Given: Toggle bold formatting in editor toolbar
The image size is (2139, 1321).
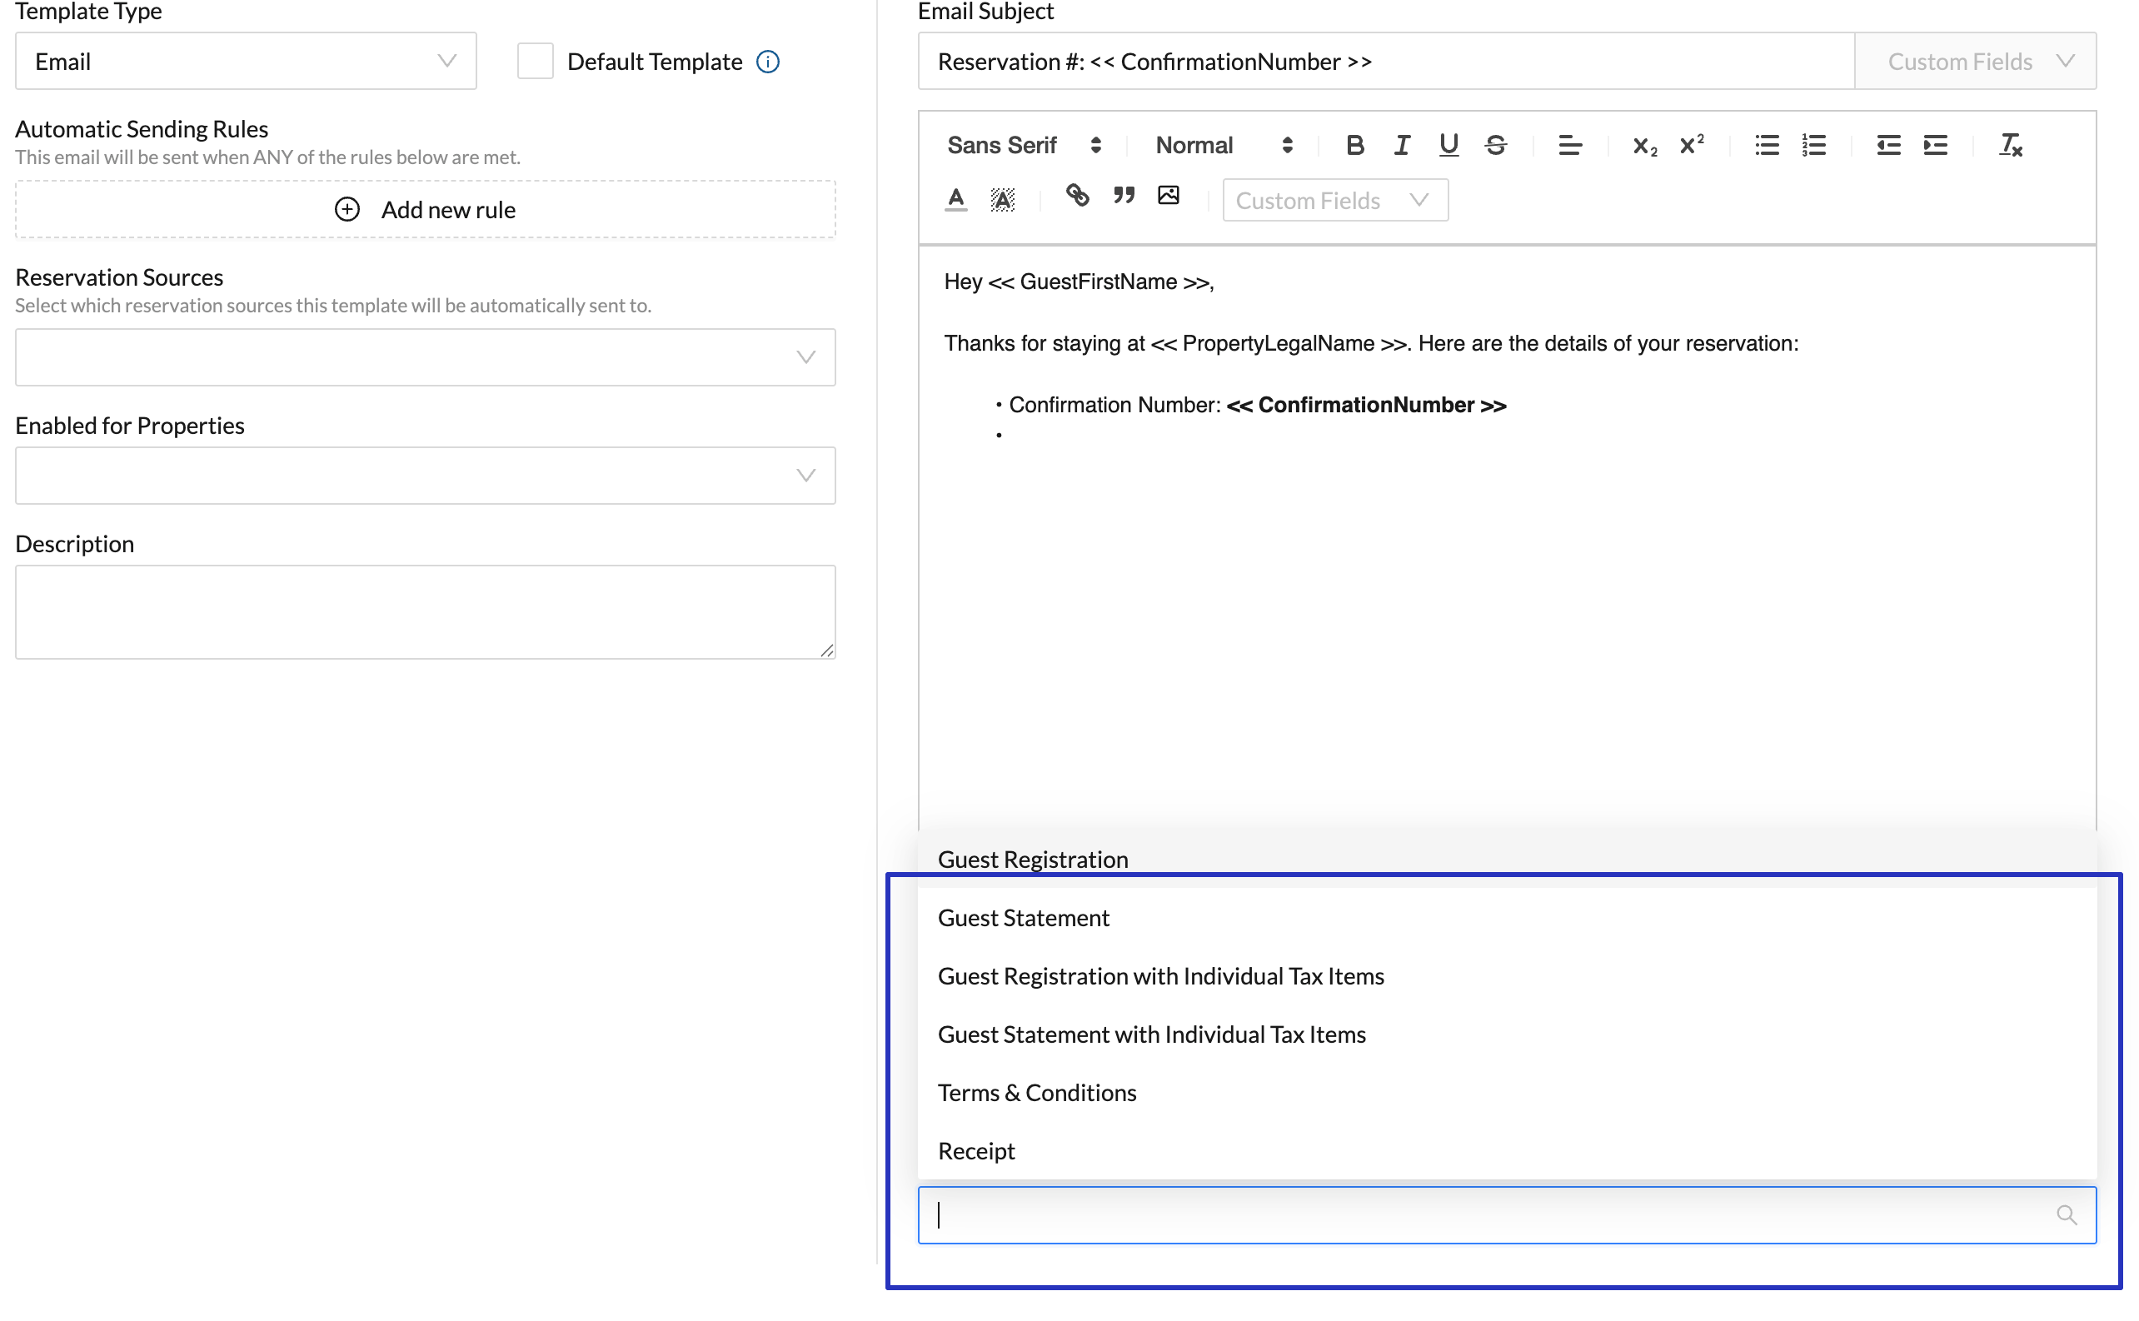Looking at the screenshot, I should pyautogui.click(x=1354, y=145).
